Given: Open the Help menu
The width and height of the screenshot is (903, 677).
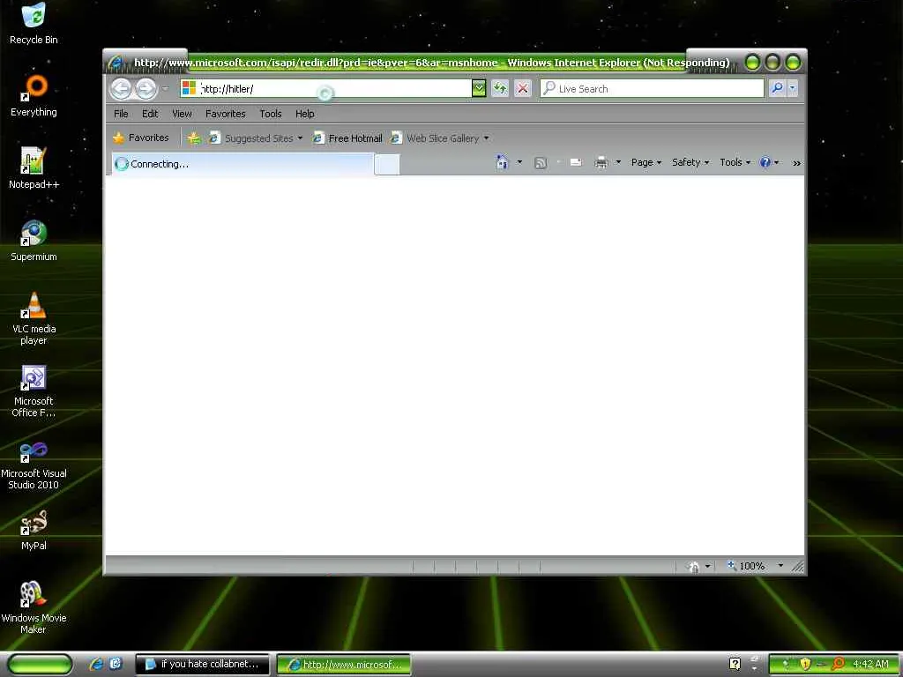Looking at the screenshot, I should [304, 114].
